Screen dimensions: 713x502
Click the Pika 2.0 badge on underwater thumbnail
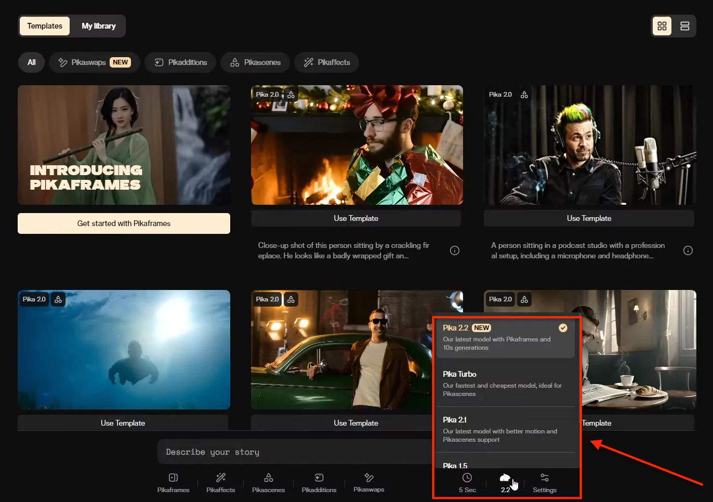(34, 299)
